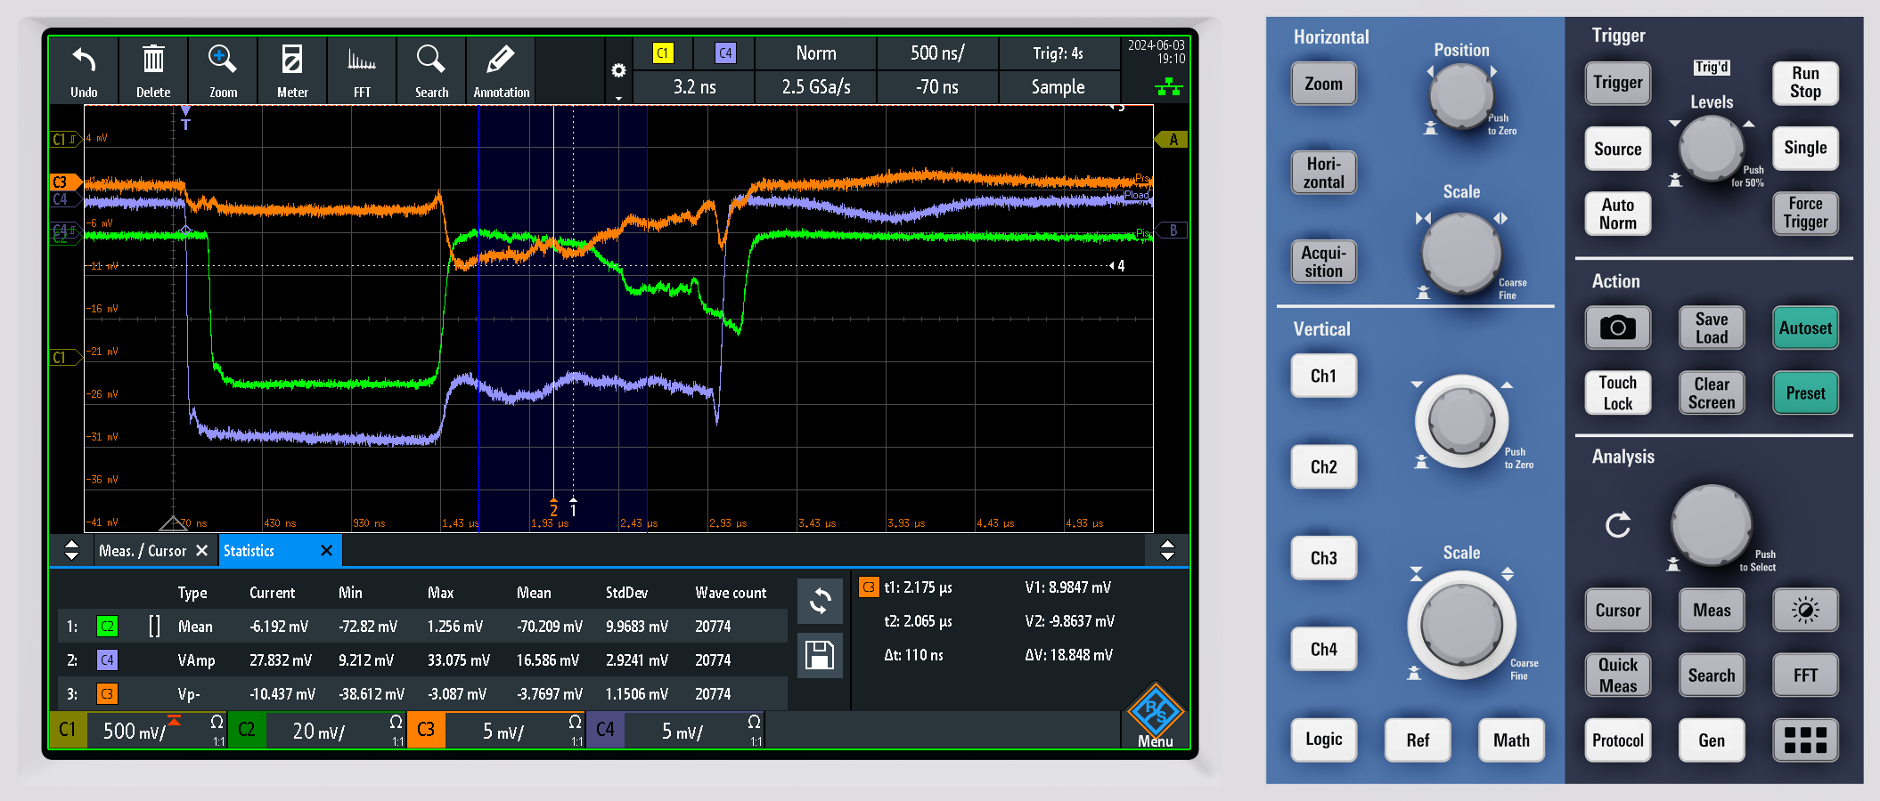
Task: Click the save floppy disk icon
Action: tap(820, 656)
